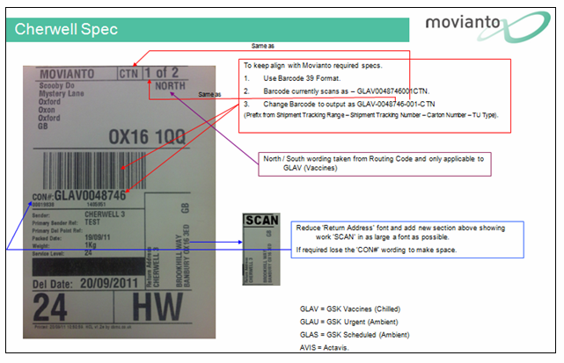Click the blacked-out bar above Del Date

click(89, 266)
